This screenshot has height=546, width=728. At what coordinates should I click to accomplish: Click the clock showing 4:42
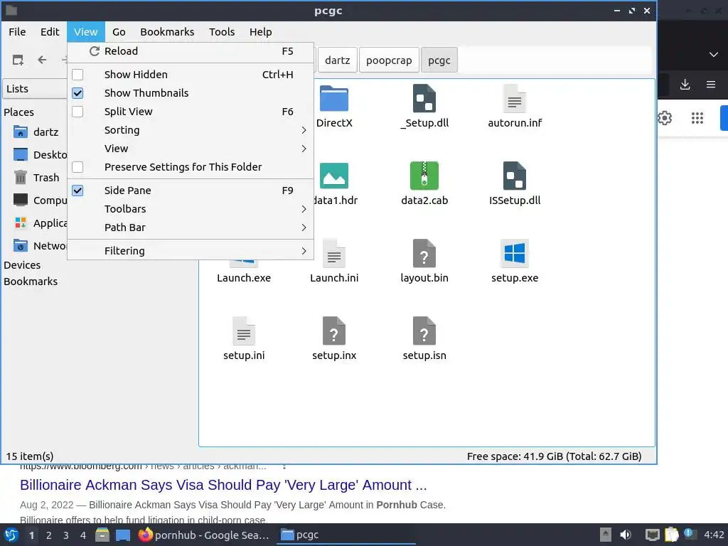[714, 535]
